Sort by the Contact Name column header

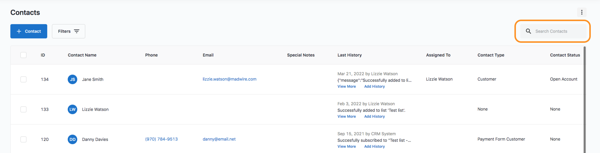[82, 55]
